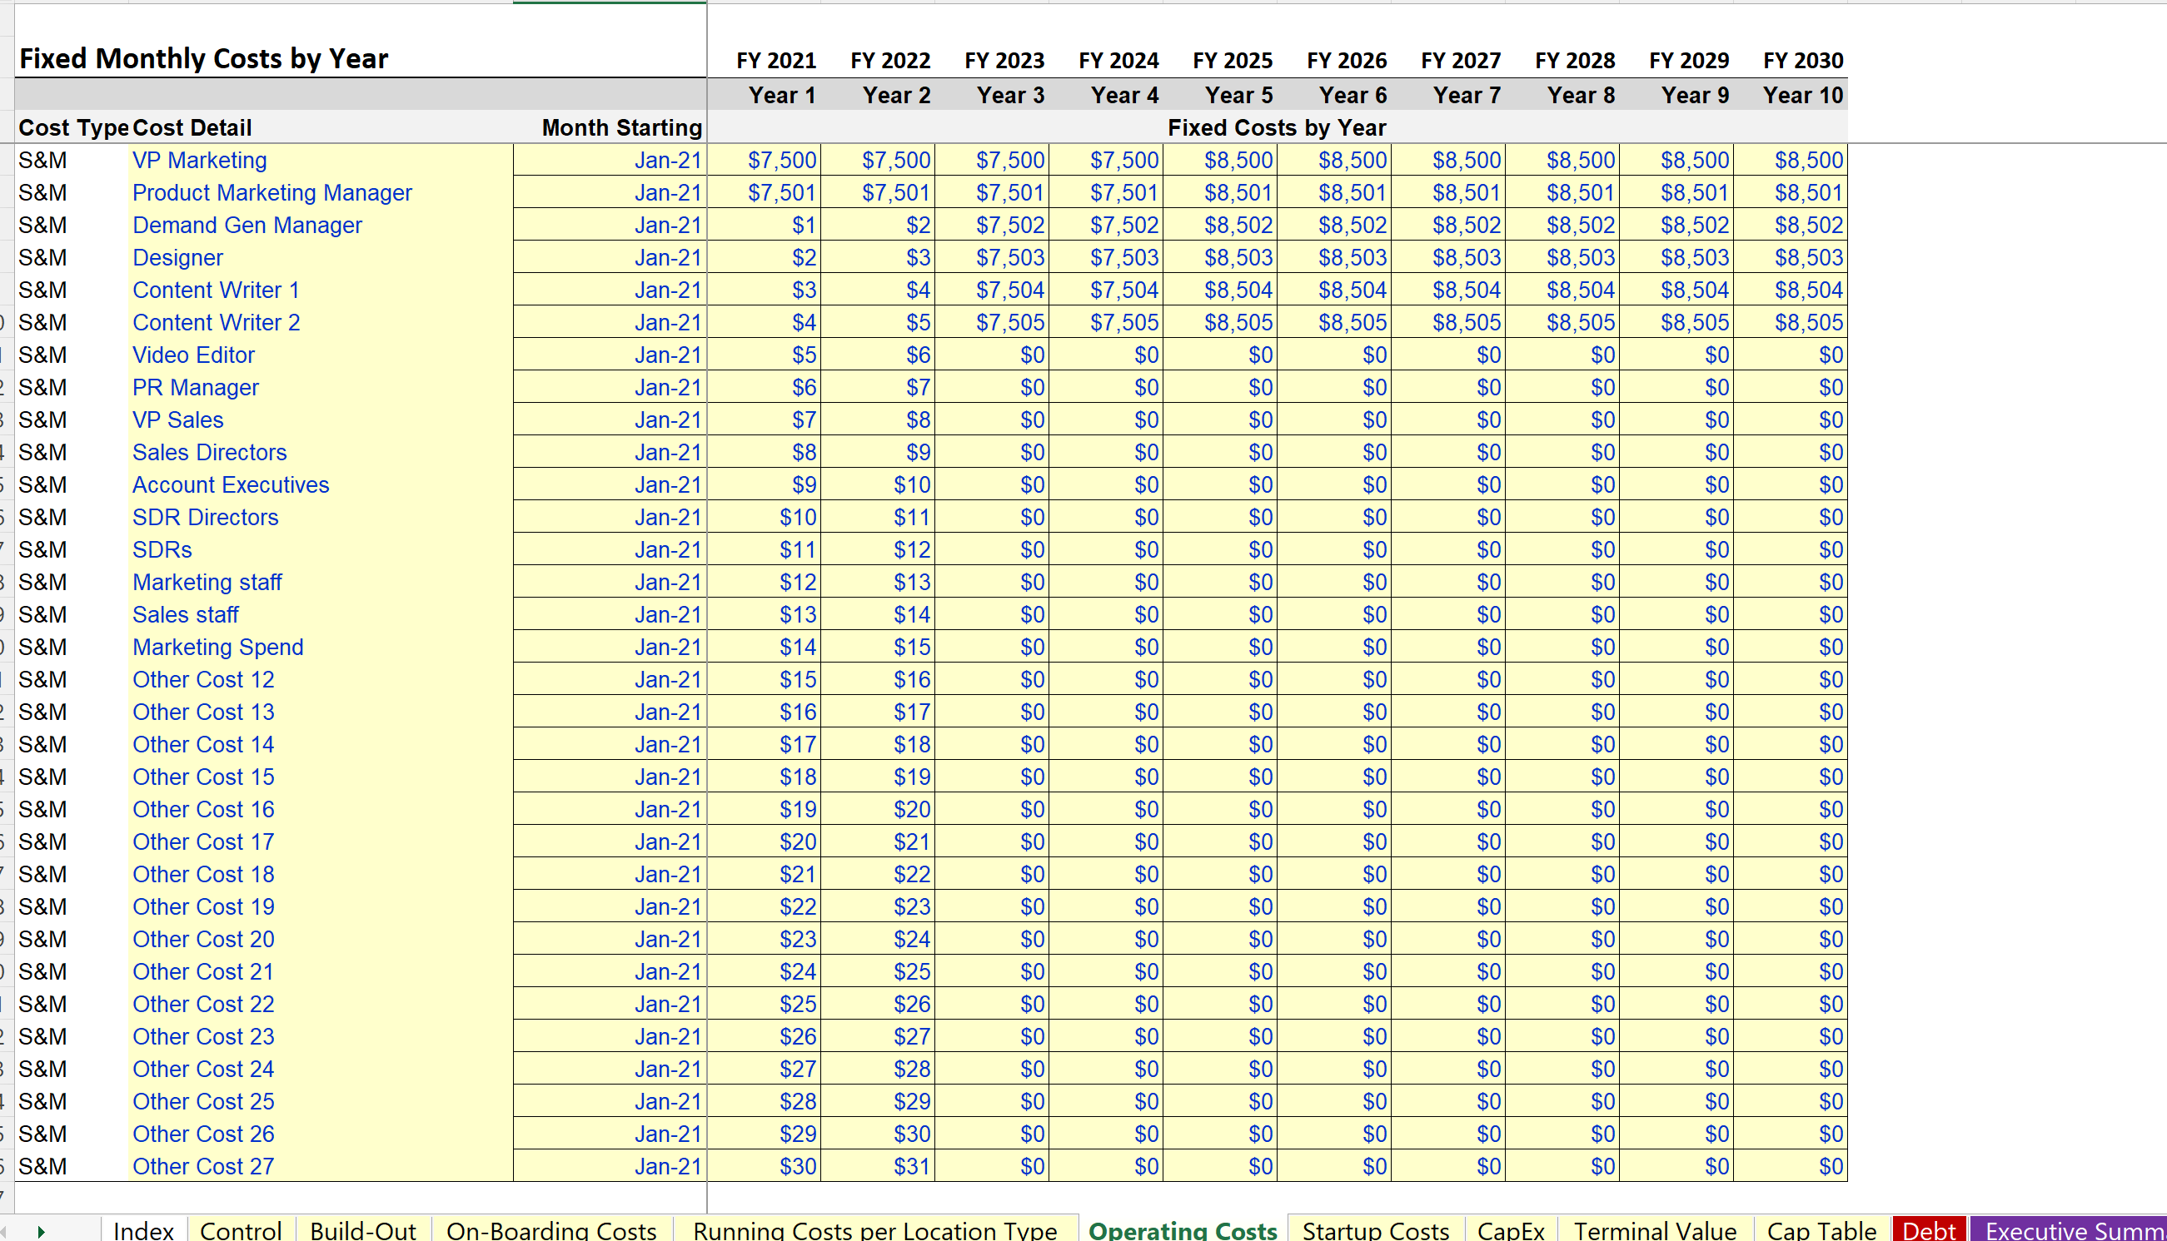Image resolution: width=2167 pixels, height=1241 pixels.
Task: Click the VP Sales cell
Action: click(321, 419)
